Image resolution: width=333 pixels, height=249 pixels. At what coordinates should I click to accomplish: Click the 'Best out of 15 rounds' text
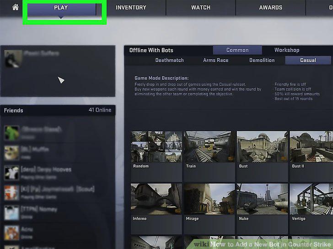pos(293,99)
